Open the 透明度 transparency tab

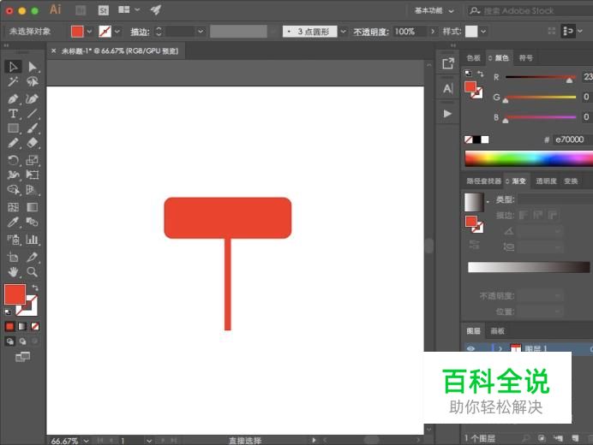(x=546, y=181)
